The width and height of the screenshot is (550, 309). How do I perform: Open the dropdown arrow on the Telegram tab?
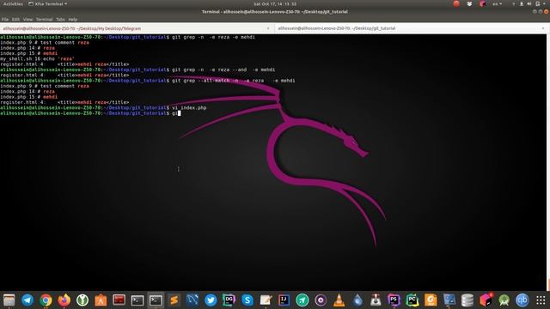click(x=268, y=28)
